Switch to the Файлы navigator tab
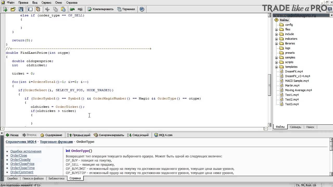The width and height of the screenshot is (333, 187). pos(280,127)
